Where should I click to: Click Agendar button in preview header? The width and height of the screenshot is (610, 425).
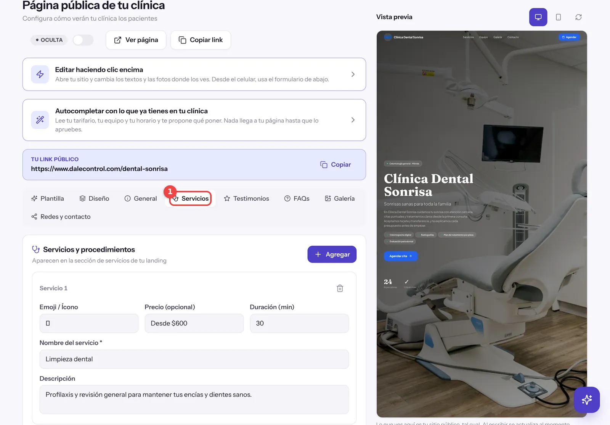point(569,37)
